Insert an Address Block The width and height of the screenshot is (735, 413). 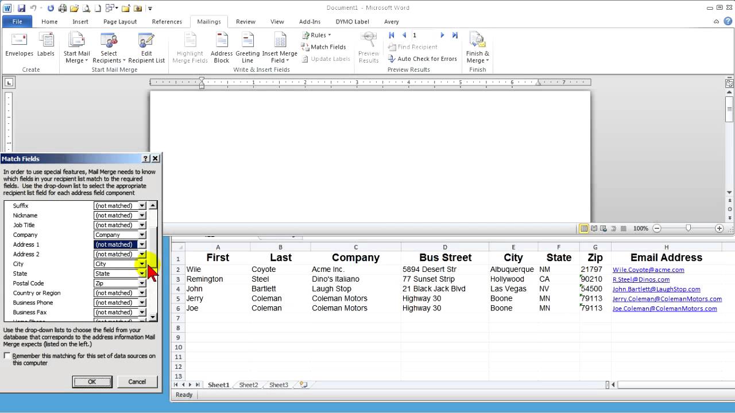(222, 47)
